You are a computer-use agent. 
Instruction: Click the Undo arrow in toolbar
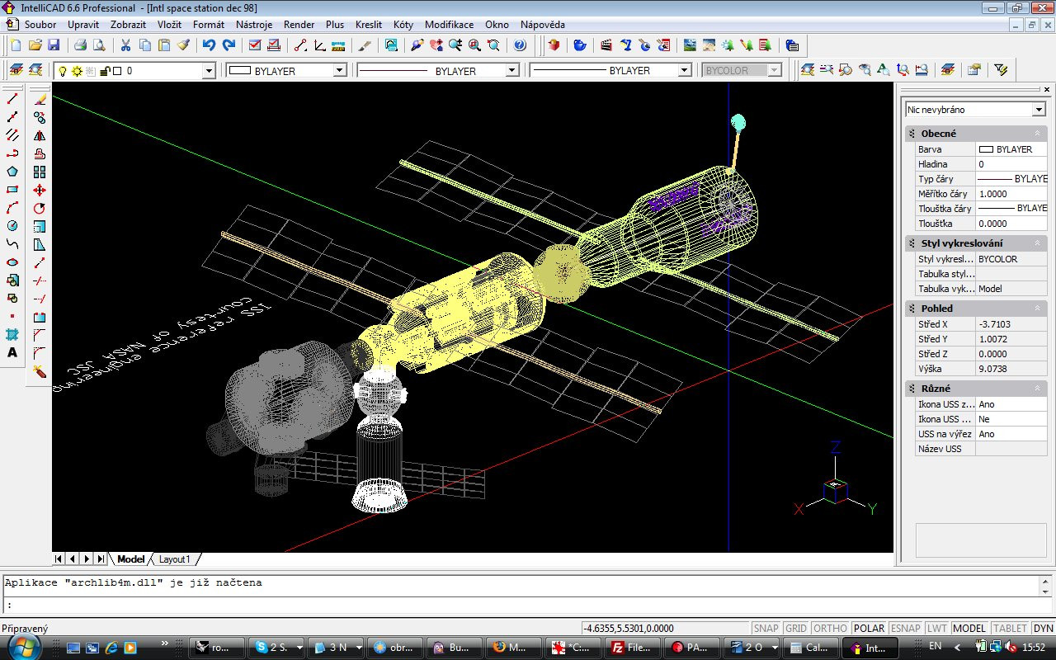pos(209,45)
